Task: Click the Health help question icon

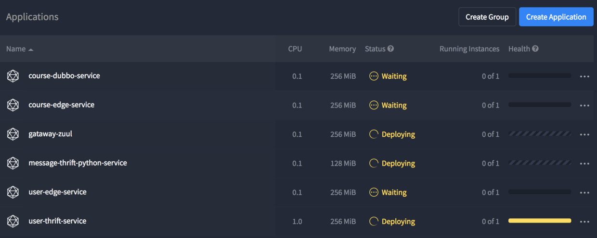Action: (x=535, y=48)
